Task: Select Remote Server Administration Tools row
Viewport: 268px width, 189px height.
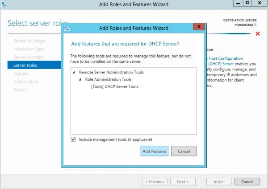Action: point(111,72)
